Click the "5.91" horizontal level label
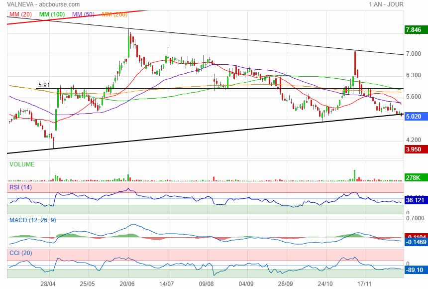 44,85
